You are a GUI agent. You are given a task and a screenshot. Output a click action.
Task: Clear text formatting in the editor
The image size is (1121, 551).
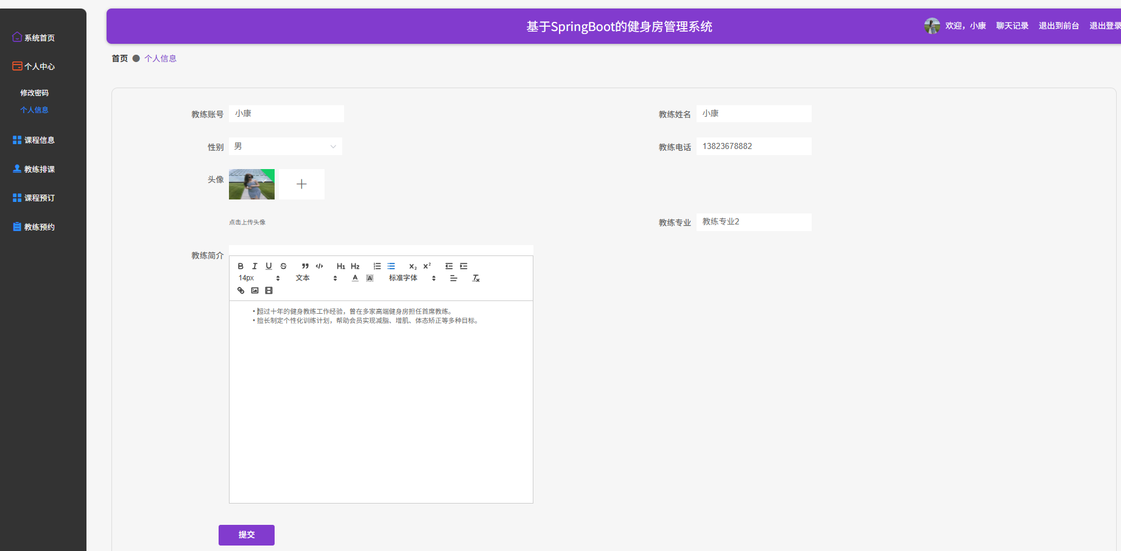point(476,278)
